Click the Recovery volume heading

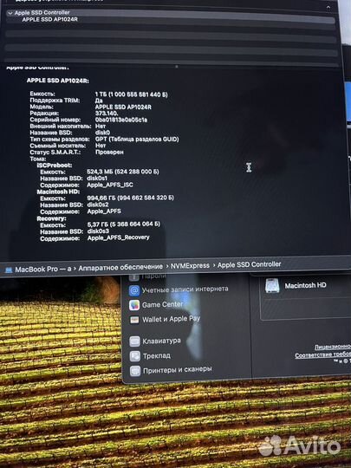[51, 218]
